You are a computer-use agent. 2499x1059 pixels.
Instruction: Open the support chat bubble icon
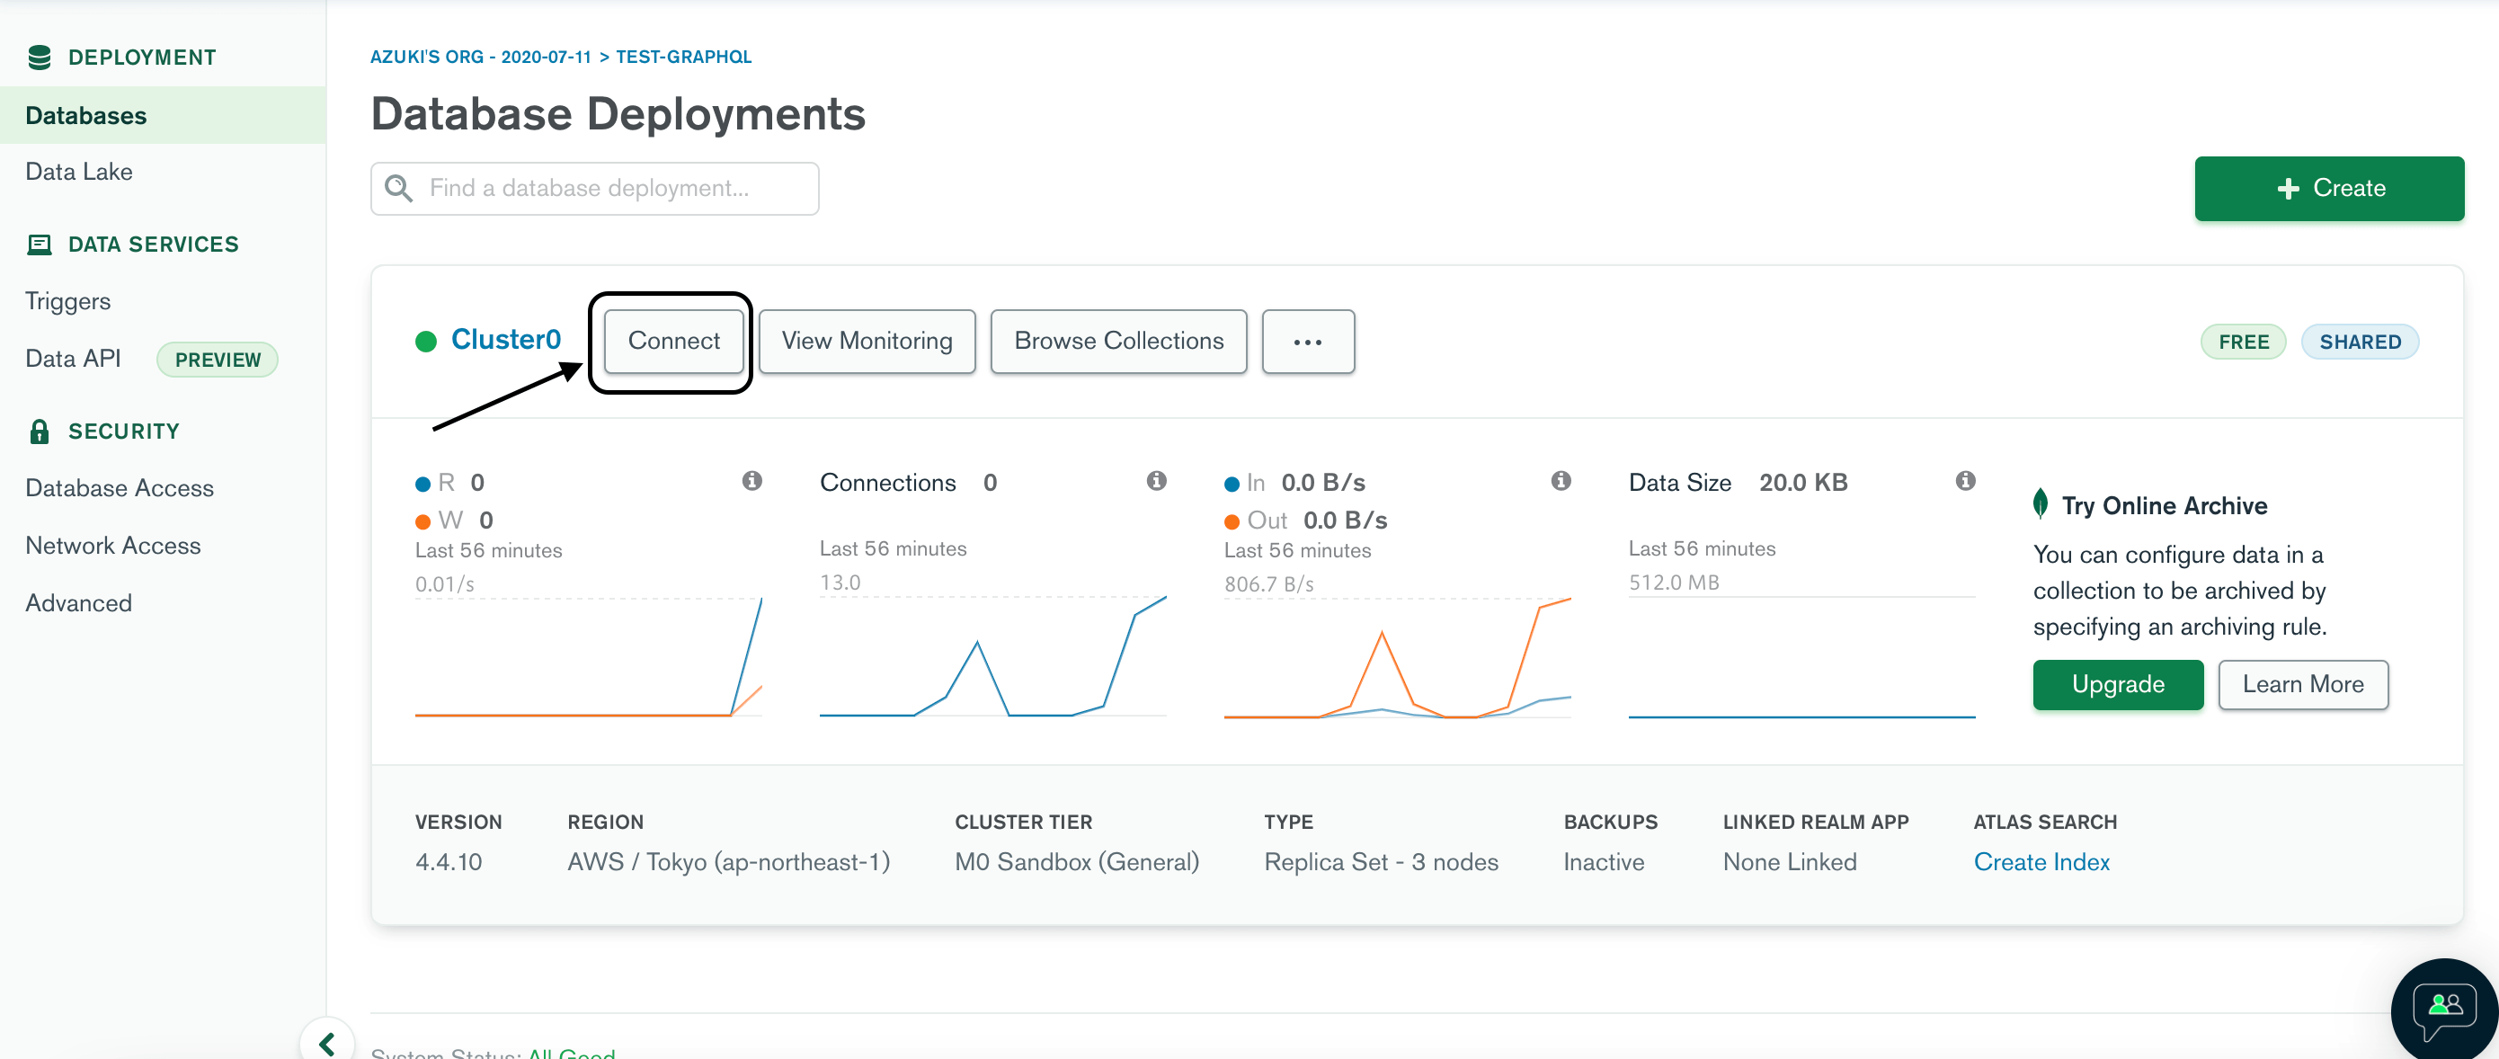[2445, 1009]
